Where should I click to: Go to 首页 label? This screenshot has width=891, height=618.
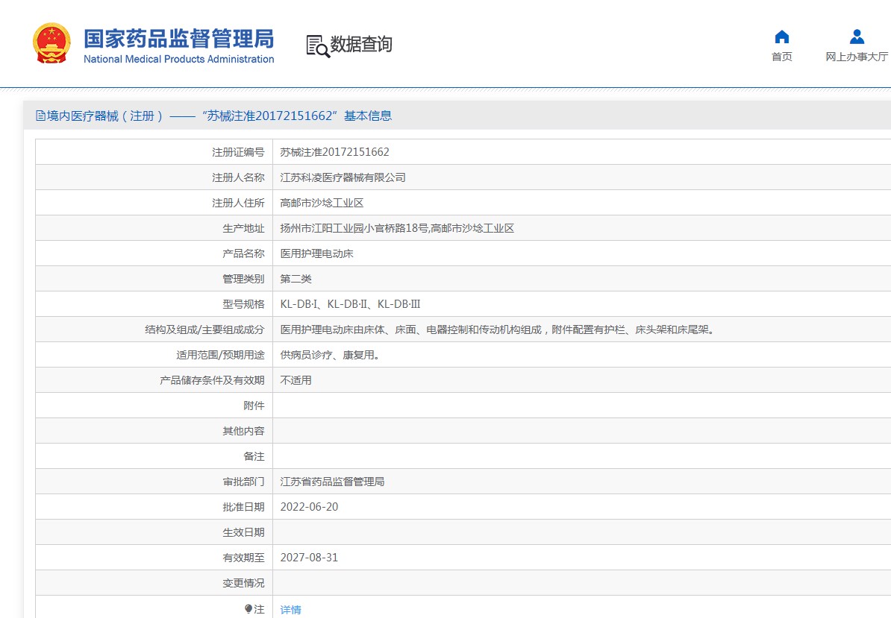782,57
